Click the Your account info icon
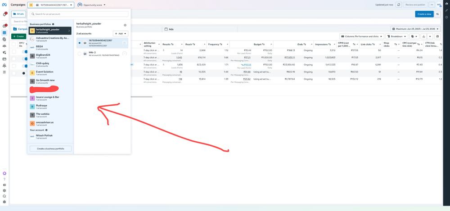This screenshot has width=450, height=211. [46, 130]
